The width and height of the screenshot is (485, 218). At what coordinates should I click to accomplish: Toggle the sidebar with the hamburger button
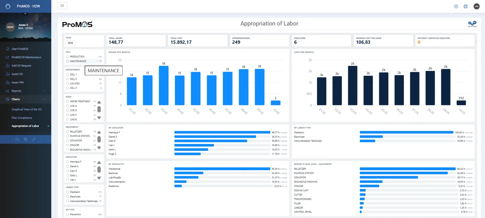tap(62, 6)
